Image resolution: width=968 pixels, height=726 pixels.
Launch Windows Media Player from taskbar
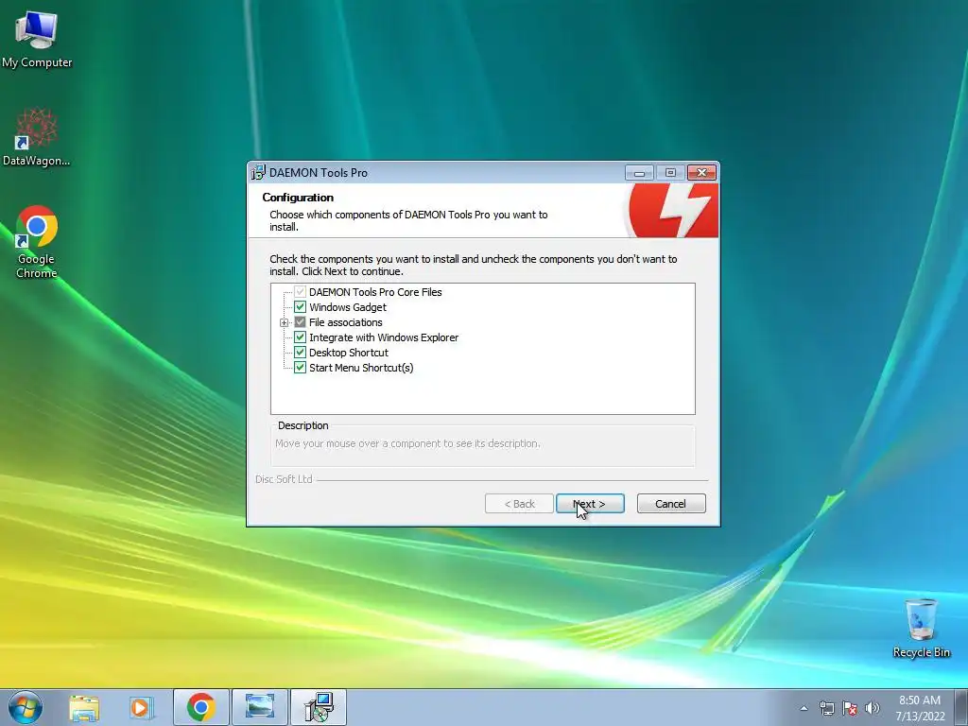coord(141,707)
